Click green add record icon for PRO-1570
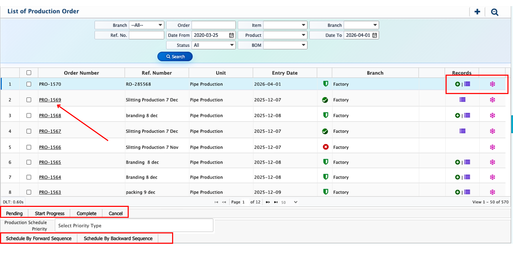The height and width of the screenshot is (256, 513). click(x=457, y=84)
